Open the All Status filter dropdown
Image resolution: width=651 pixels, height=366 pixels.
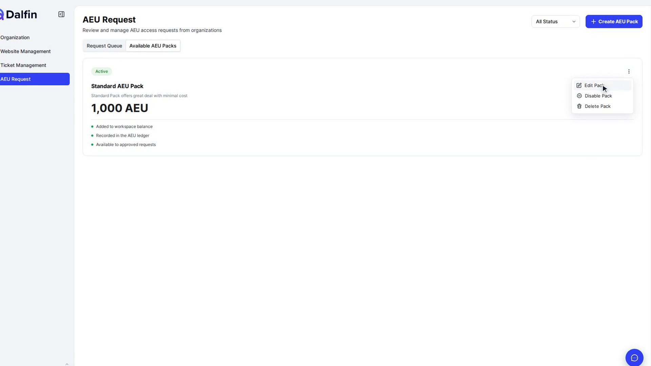pos(555,22)
